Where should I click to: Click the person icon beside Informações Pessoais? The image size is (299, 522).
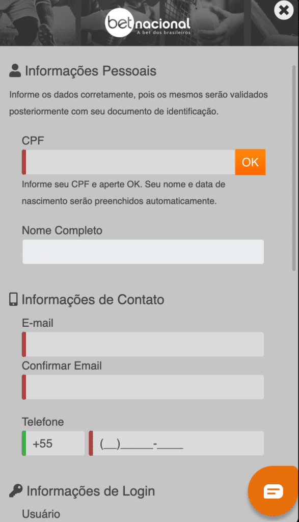click(15, 70)
